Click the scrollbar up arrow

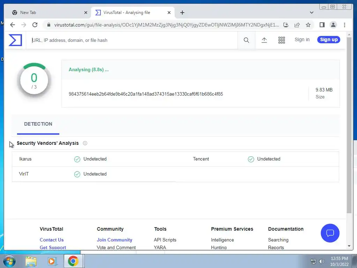coord(349,35)
